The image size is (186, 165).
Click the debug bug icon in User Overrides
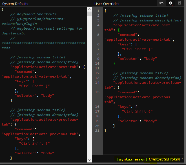(170, 3)
